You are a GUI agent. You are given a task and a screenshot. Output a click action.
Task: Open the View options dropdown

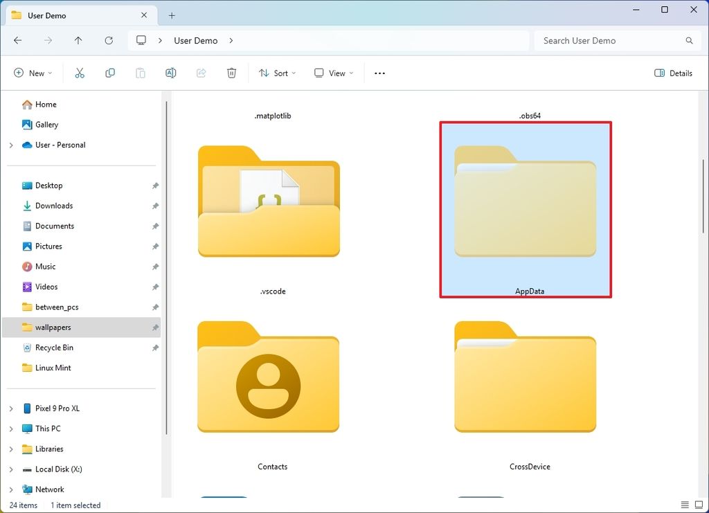point(333,73)
